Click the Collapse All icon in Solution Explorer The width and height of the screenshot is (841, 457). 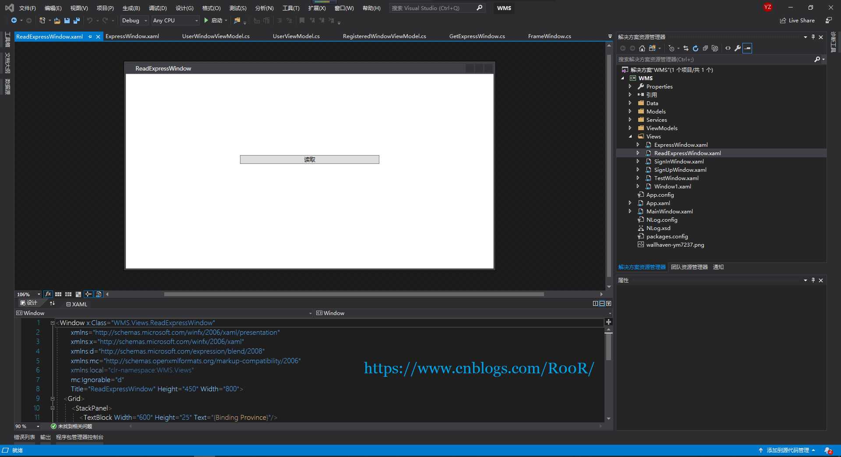(705, 48)
